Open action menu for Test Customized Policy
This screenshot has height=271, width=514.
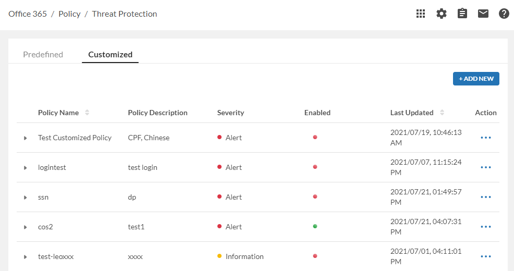click(486, 138)
